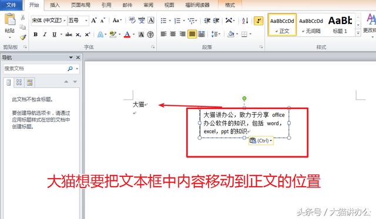Click the Copy icon in clipboard group
Viewport: 376px width, 219px height.
(23, 27)
